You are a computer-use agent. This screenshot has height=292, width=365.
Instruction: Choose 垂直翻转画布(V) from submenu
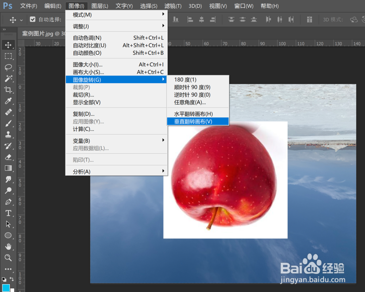tap(198, 121)
